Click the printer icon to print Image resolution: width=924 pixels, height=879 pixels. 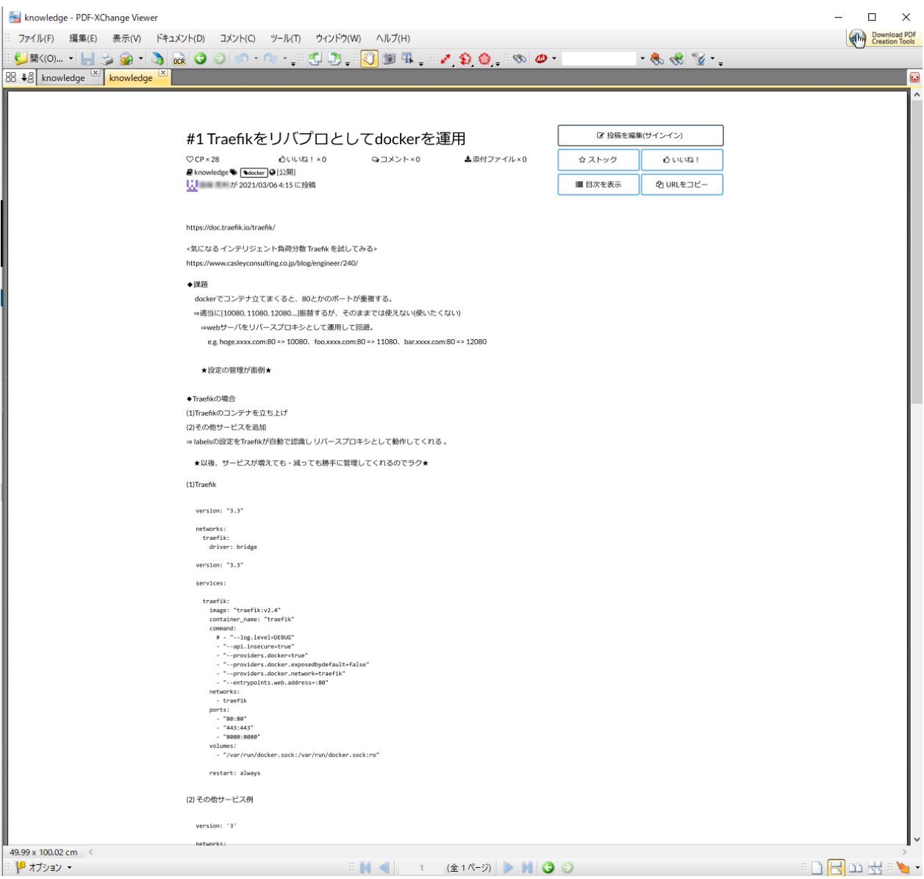[x=107, y=59]
